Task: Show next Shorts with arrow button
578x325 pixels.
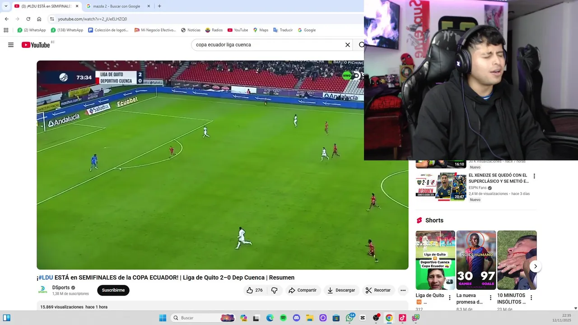Action: (x=535, y=266)
